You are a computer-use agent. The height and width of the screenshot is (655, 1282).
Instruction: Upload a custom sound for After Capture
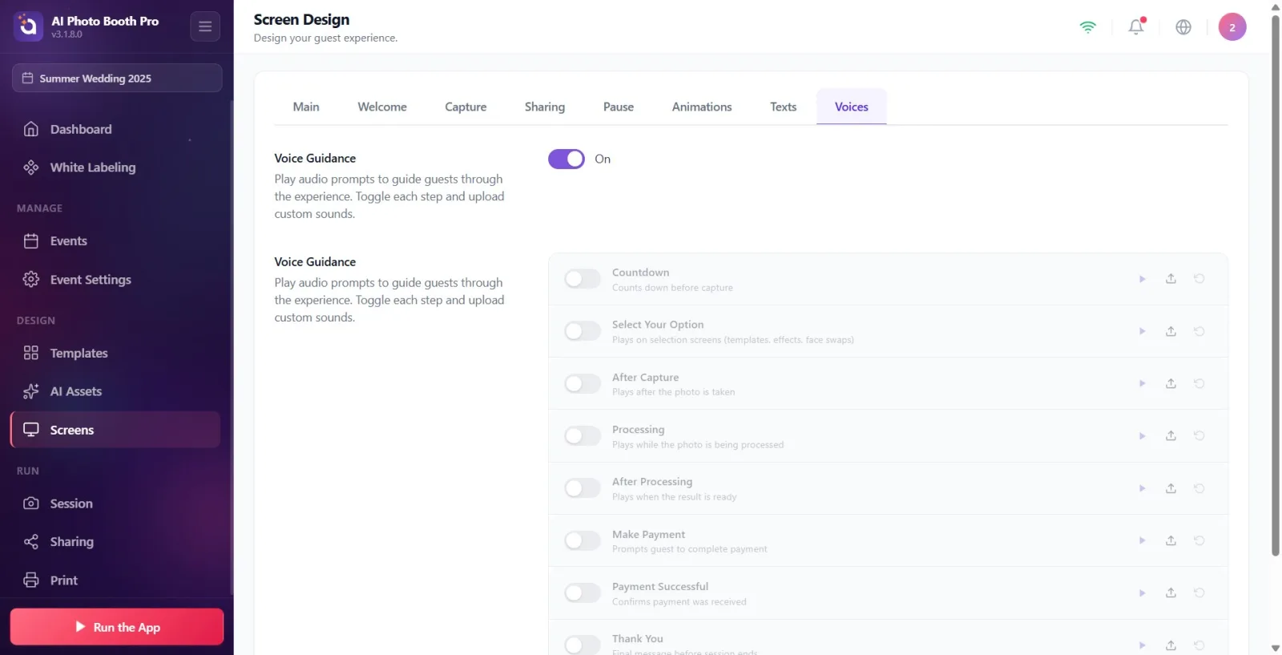(x=1171, y=383)
